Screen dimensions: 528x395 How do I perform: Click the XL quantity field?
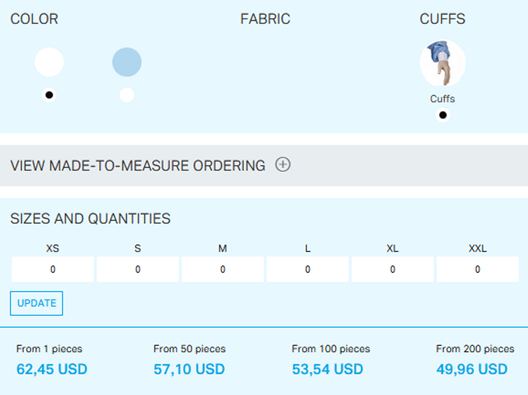(x=392, y=269)
